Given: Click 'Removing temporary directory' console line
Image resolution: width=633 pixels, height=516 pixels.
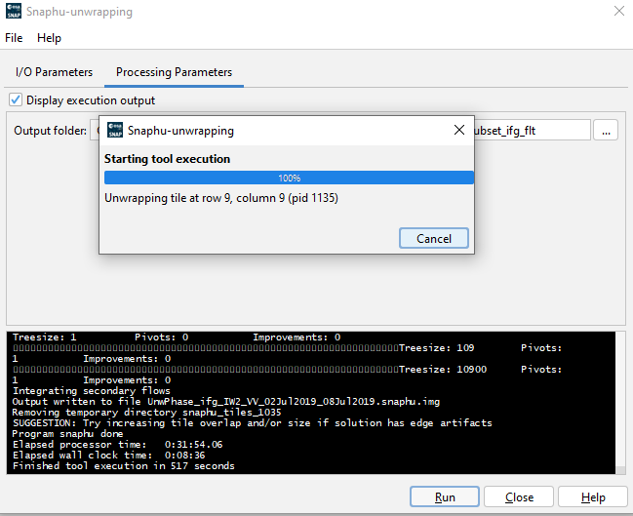Looking at the screenshot, I should [x=146, y=413].
